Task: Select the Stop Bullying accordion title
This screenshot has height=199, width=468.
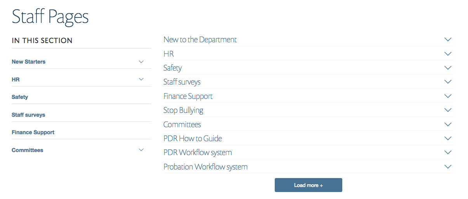Action: [183, 110]
